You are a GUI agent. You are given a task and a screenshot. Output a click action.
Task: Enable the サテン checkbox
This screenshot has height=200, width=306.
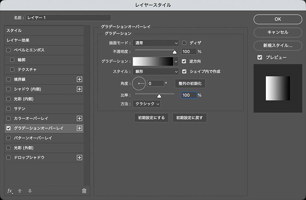[x=8, y=108]
